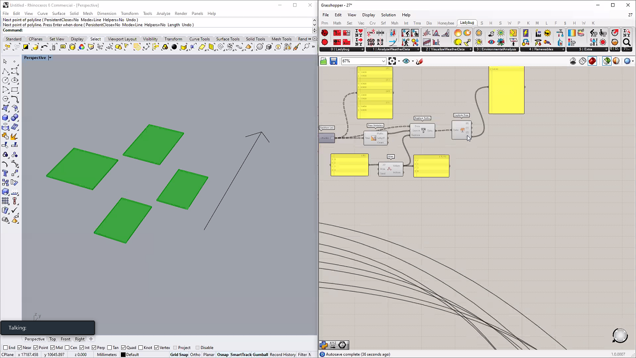Toggle Grid Snap in the status bar
The image size is (636, 358).
pos(179,355)
